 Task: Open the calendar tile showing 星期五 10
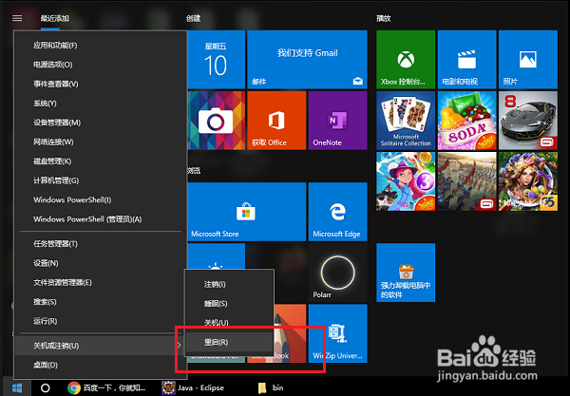pyautogui.click(x=217, y=60)
